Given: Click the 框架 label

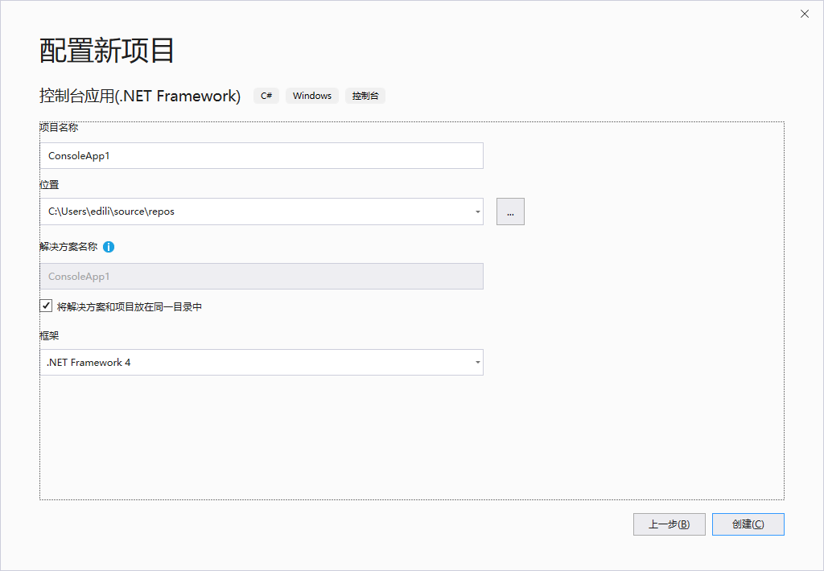Looking at the screenshot, I should pos(49,335).
